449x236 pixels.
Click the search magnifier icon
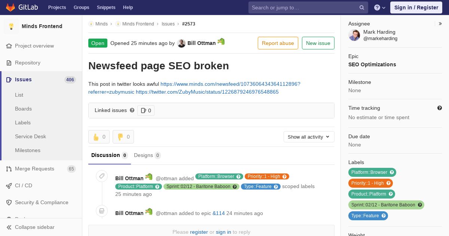click(362, 7)
